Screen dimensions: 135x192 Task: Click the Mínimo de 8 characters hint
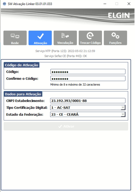click(x=75, y=85)
